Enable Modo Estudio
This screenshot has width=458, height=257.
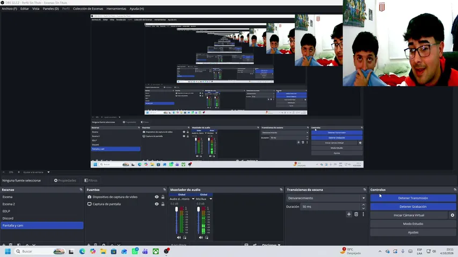pos(413,224)
